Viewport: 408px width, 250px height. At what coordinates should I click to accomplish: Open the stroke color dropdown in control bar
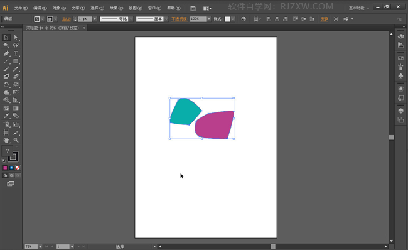55,19
